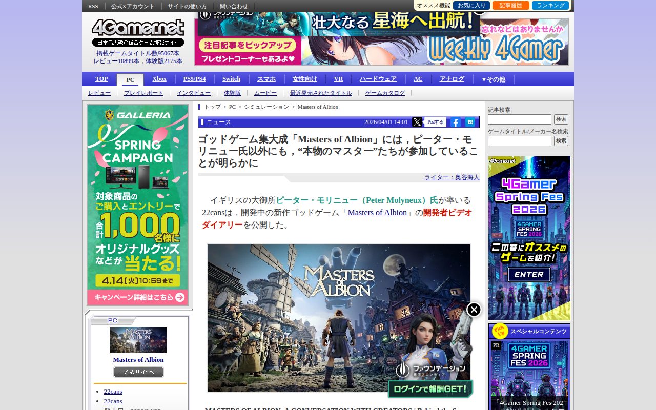Click the 公式サイトへ button
656x410 pixels.
(138, 372)
